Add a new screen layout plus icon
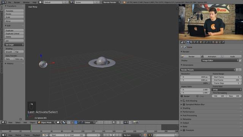The width and height of the screenshot is (243, 137). click(x=64, y=2)
